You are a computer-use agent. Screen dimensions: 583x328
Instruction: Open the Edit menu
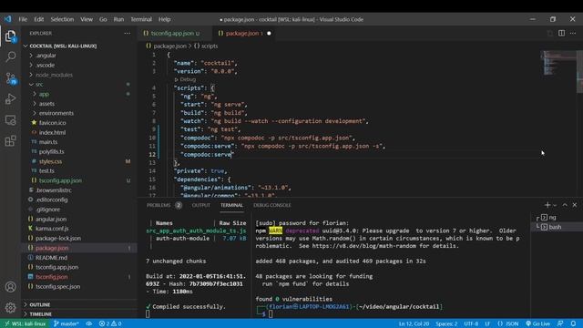(x=38, y=19)
